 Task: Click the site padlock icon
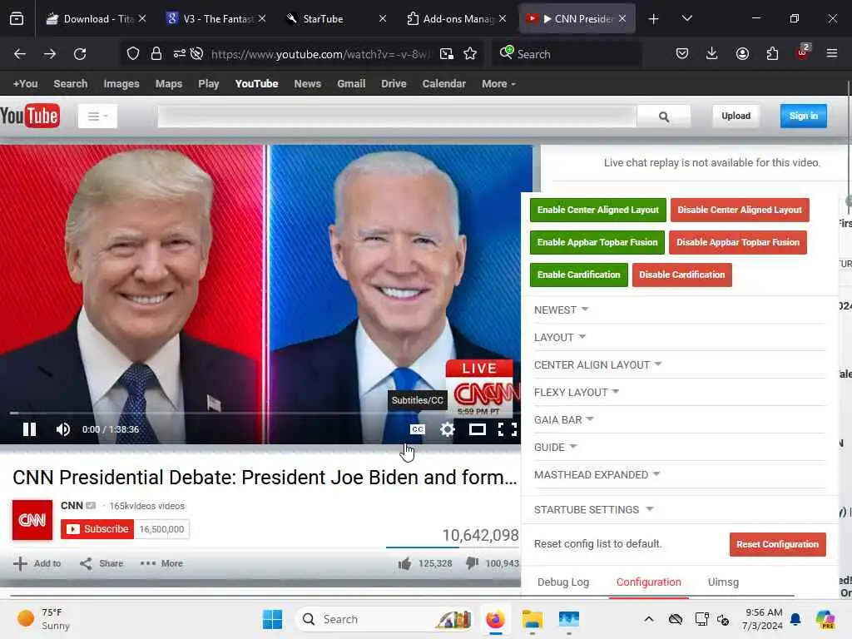click(x=156, y=53)
